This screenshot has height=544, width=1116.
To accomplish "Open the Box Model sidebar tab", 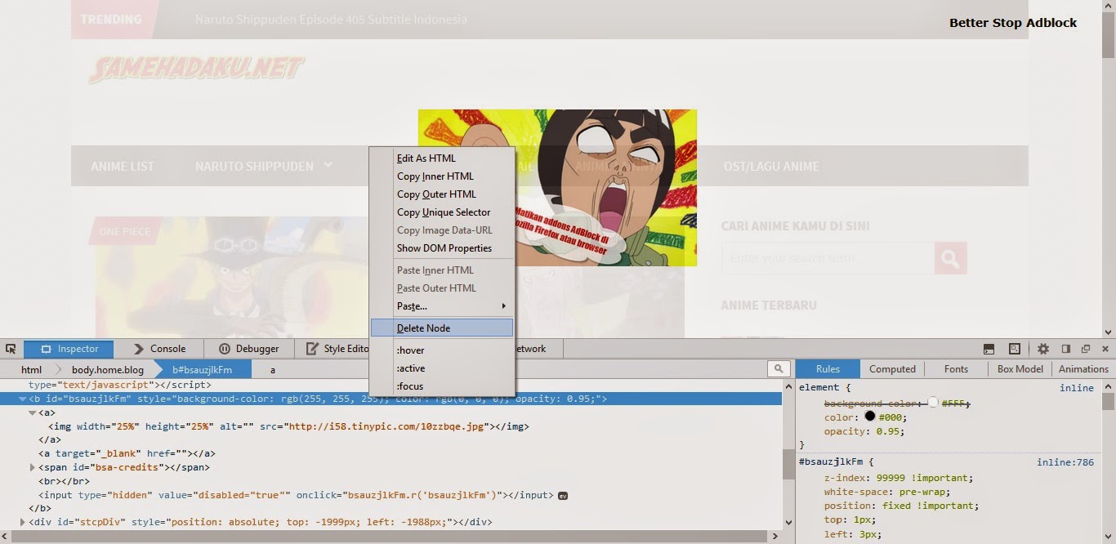I will (1020, 369).
